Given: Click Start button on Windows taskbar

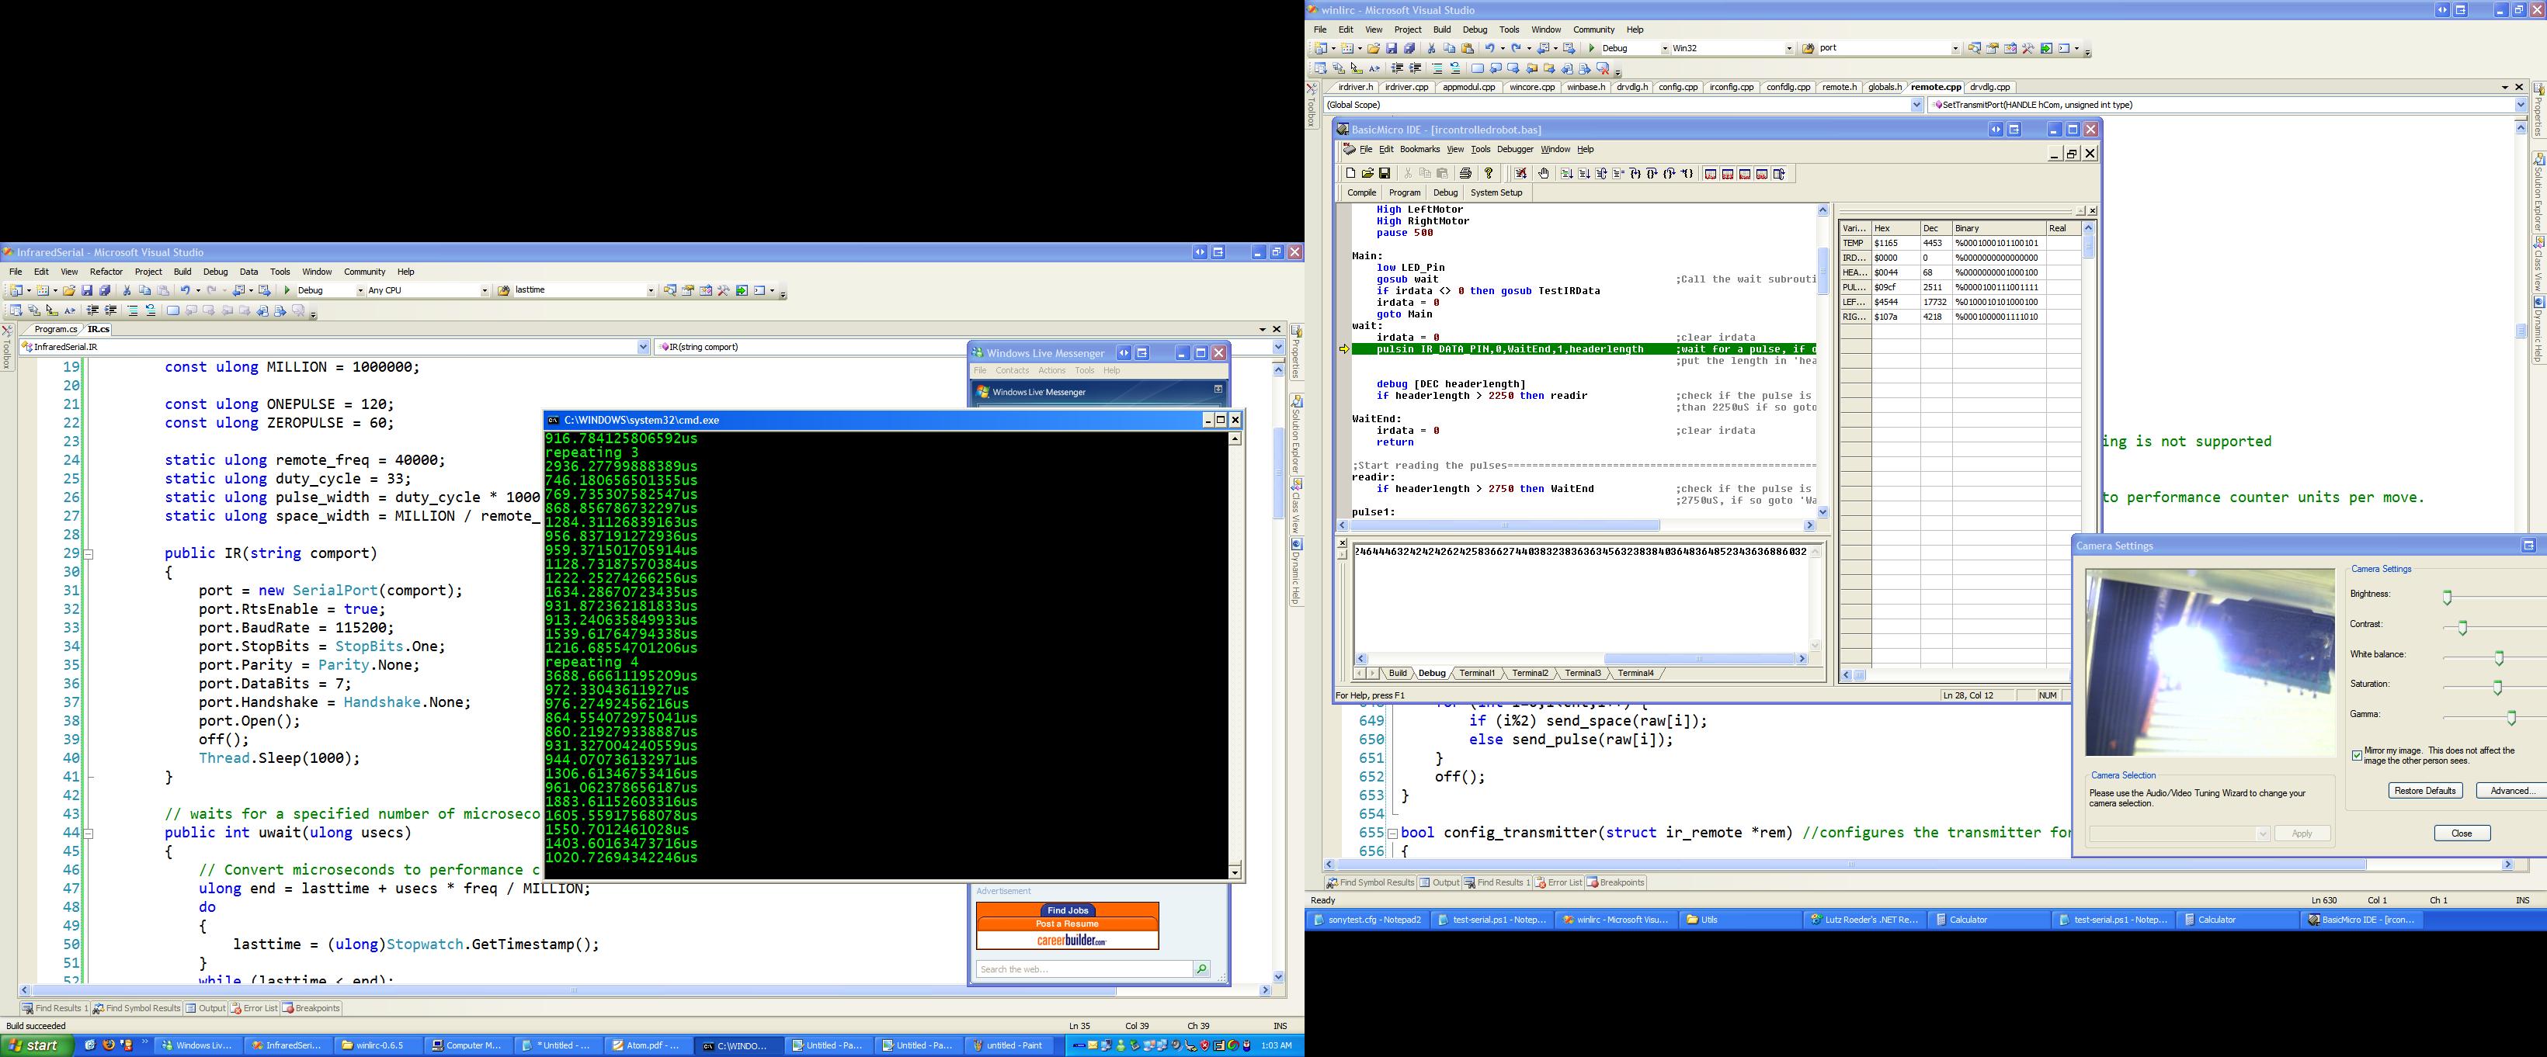Looking at the screenshot, I should coord(36,1045).
